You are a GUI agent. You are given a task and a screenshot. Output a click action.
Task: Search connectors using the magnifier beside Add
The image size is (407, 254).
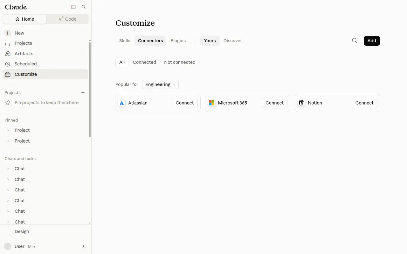[355, 41]
